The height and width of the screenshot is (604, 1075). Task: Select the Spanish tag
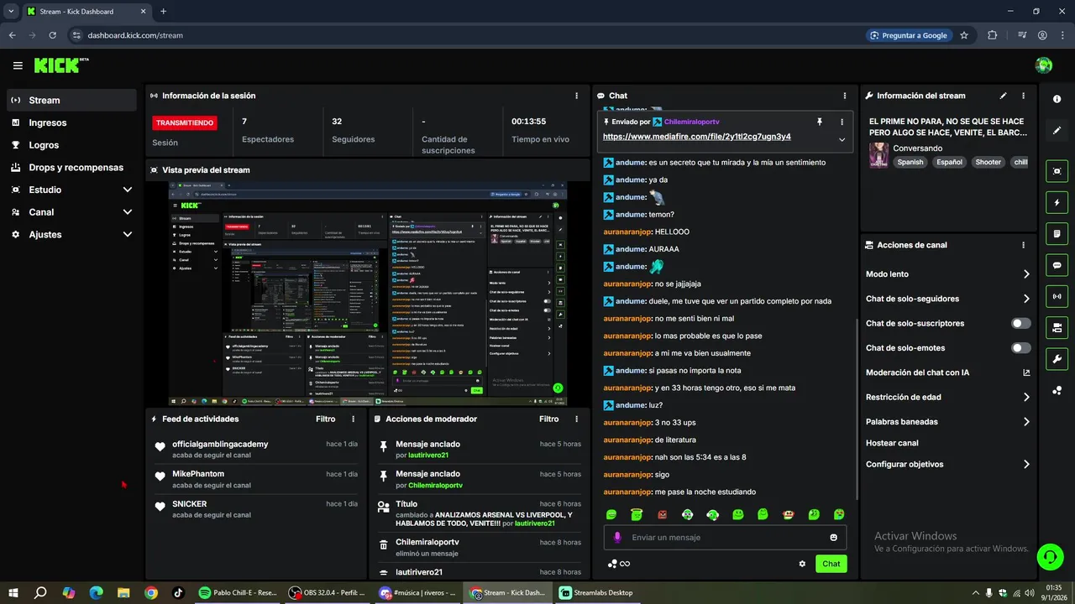point(910,162)
